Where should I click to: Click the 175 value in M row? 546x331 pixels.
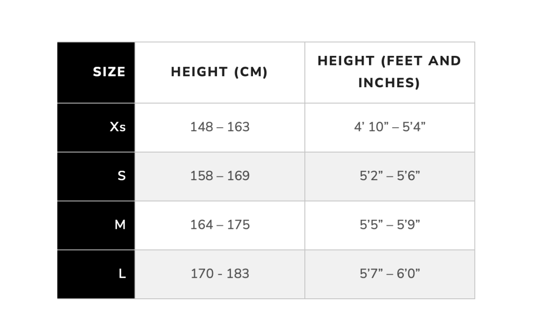[x=238, y=225]
